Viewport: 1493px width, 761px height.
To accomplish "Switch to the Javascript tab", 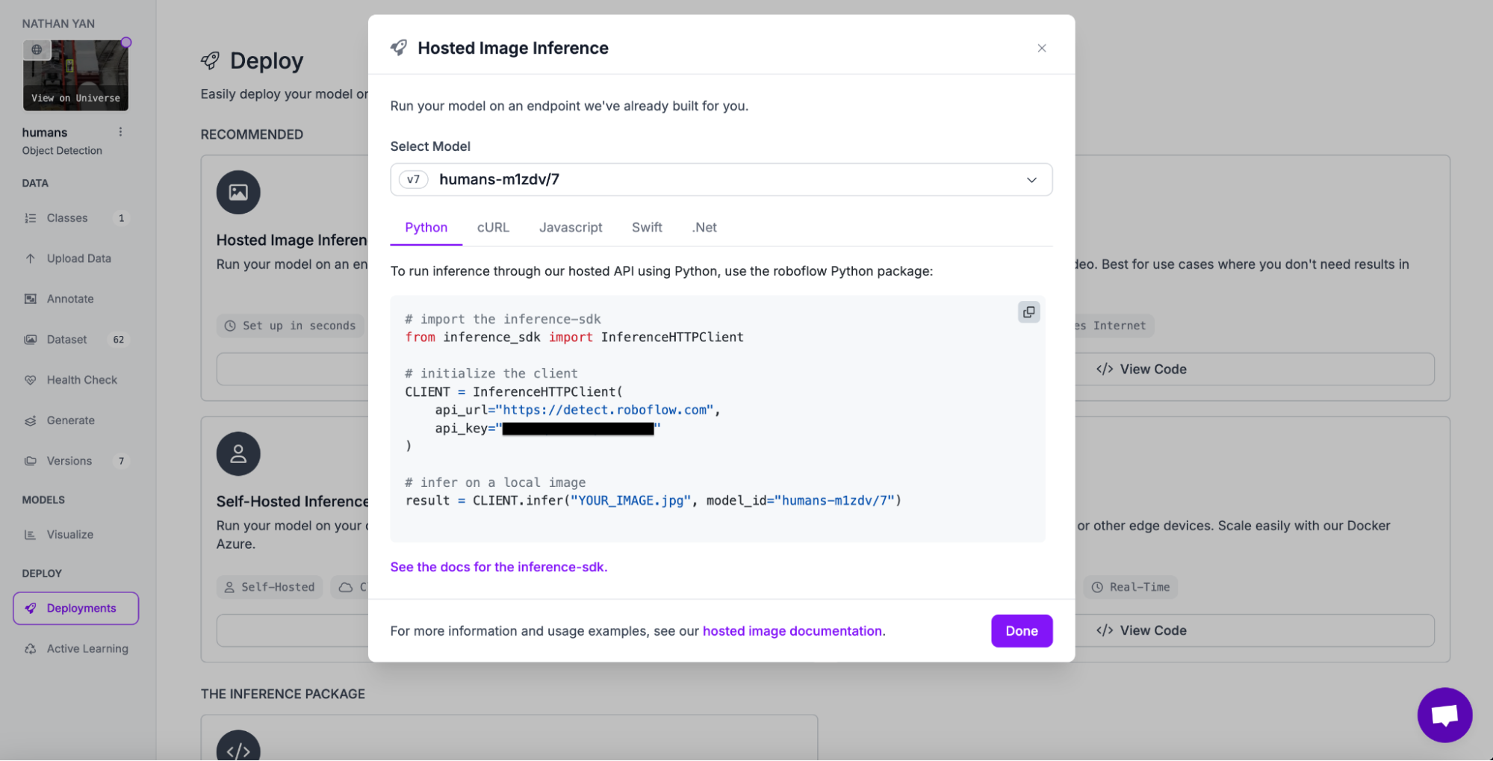I will [x=571, y=227].
